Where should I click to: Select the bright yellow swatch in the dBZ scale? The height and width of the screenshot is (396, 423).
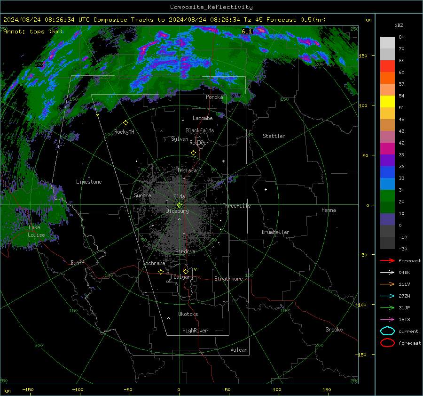[x=387, y=101]
